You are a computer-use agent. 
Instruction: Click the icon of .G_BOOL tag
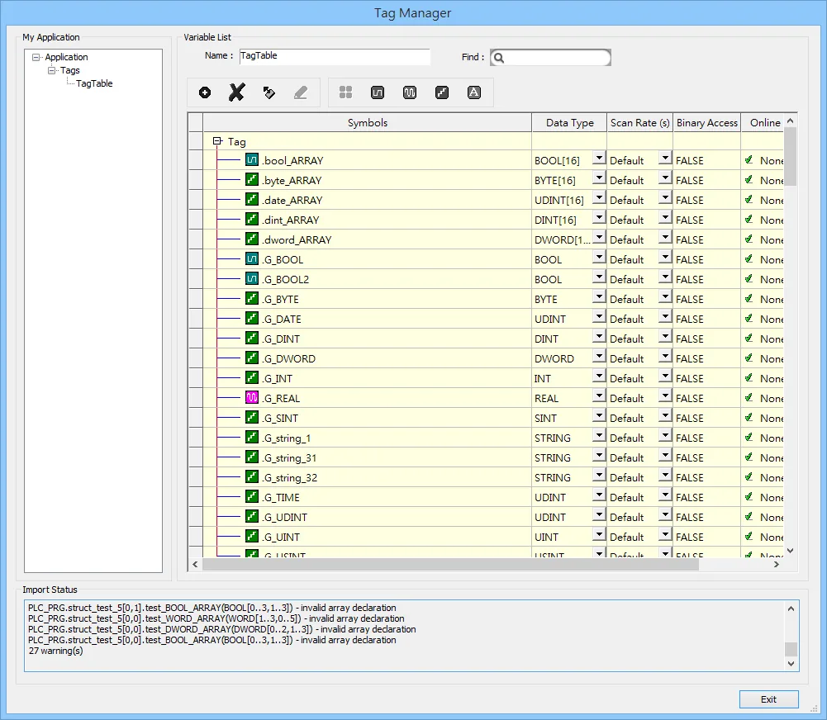click(252, 258)
